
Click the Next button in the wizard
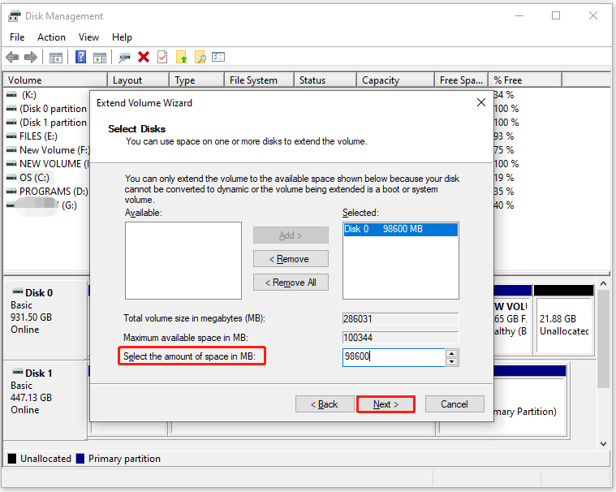pos(386,404)
